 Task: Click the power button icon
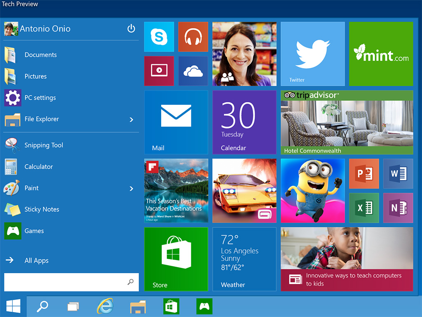(131, 28)
